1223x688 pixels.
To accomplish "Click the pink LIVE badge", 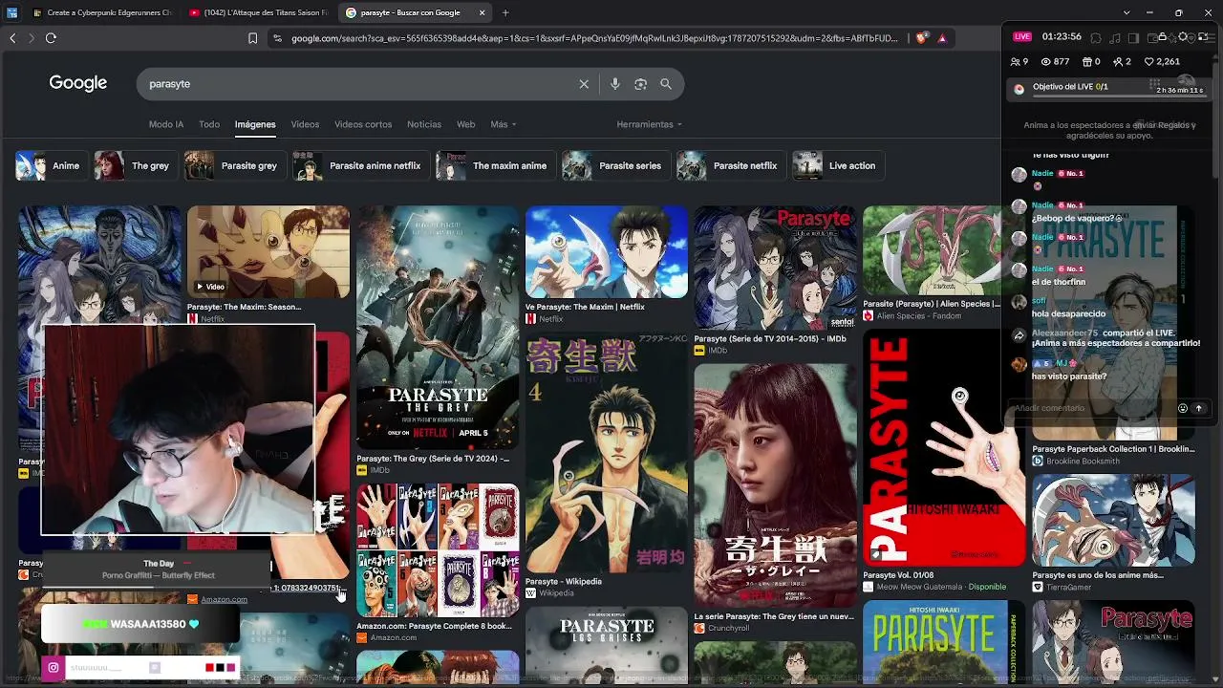I will (x=1022, y=37).
